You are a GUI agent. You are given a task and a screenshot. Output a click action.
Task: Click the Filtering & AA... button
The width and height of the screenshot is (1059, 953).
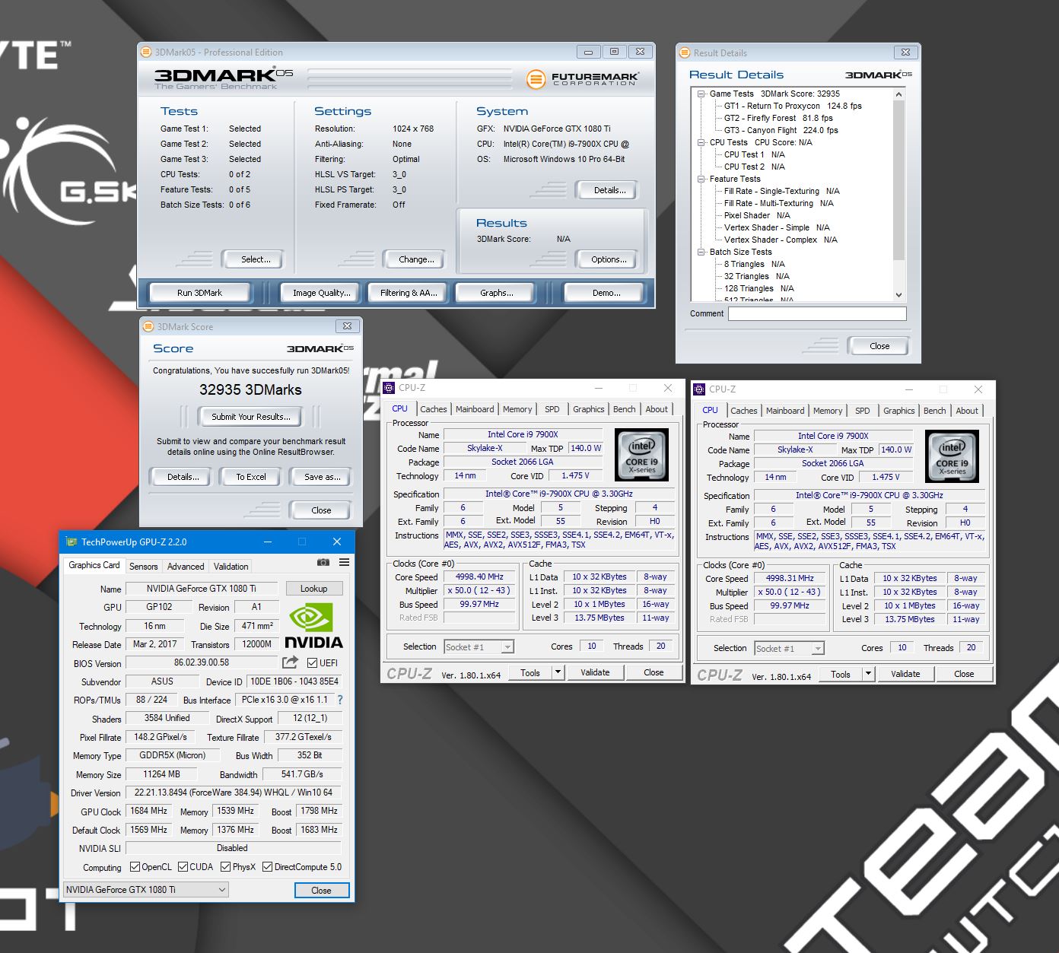tap(409, 293)
